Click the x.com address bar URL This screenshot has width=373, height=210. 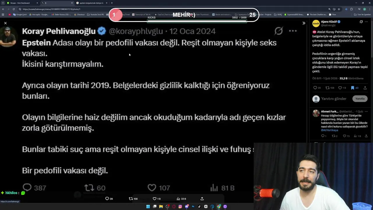pyautogui.click(x=51, y=9)
